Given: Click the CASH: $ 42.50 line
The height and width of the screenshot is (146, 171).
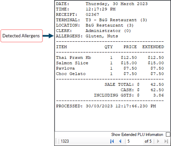Looking at the screenshot, I should point(142,90).
